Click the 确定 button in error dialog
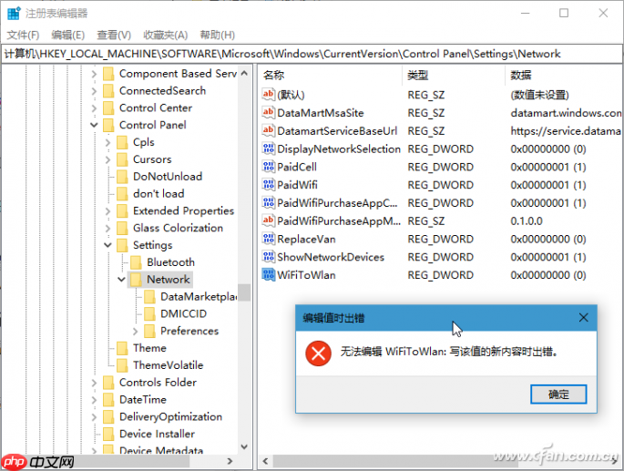The height and width of the screenshot is (471, 624). [558, 394]
